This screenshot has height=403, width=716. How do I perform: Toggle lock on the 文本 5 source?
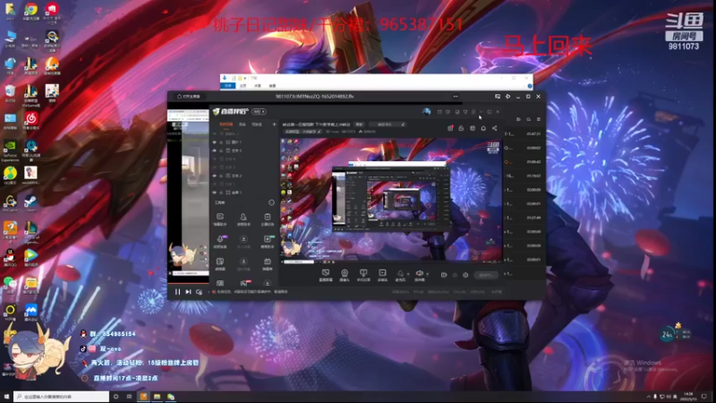[221, 150]
